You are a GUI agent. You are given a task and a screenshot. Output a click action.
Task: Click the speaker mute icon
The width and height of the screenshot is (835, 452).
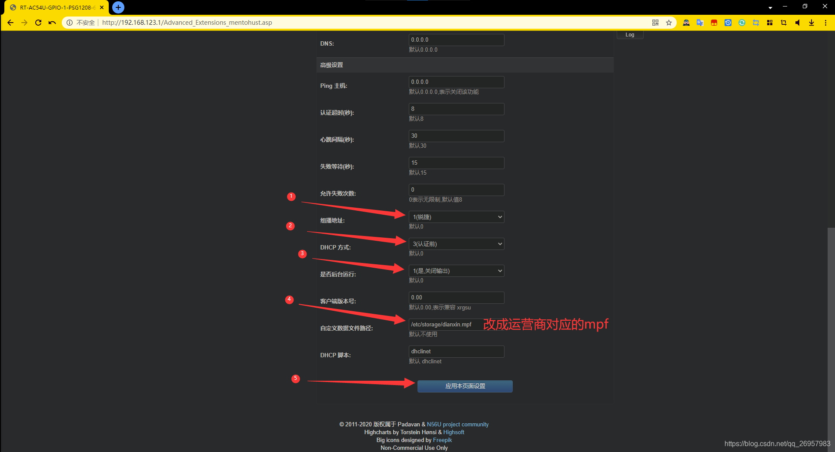pyautogui.click(x=798, y=23)
